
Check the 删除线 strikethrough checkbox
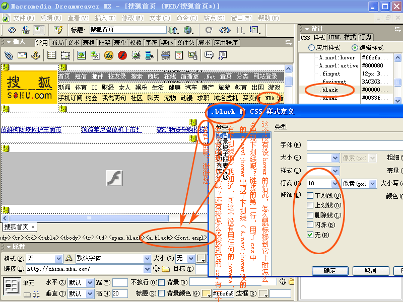(311, 215)
